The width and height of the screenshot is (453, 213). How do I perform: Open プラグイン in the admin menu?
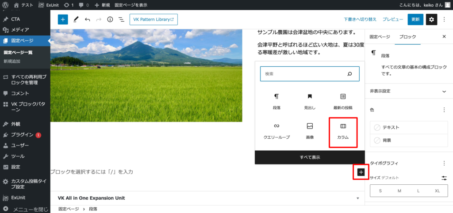pos(22,135)
